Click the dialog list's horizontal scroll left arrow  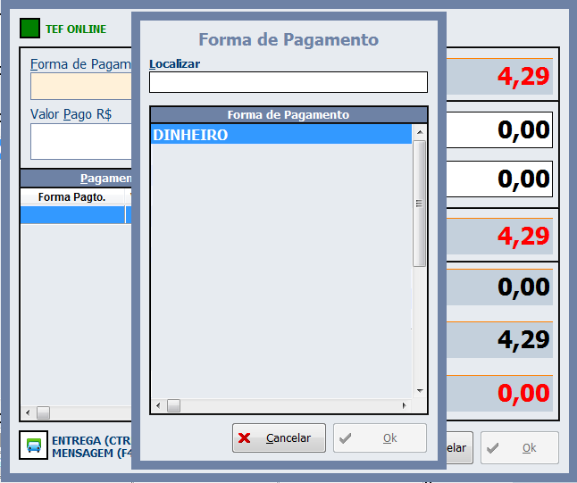[x=159, y=406]
